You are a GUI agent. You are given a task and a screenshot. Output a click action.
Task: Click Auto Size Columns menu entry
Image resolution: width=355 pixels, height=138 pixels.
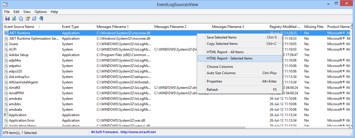pyautogui.click(x=221, y=73)
